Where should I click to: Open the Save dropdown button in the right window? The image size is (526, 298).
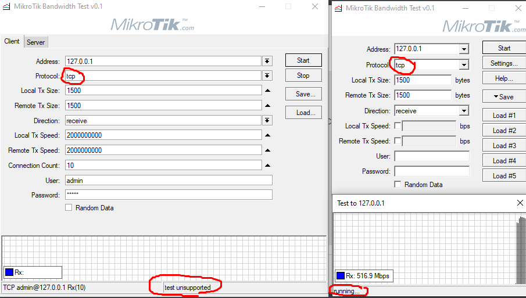(x=504, y=96)
